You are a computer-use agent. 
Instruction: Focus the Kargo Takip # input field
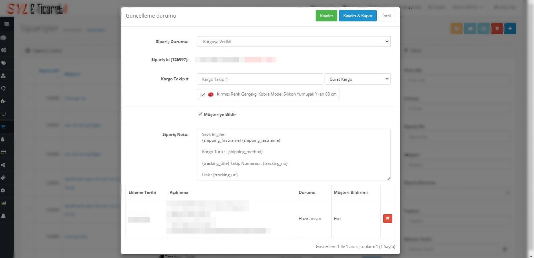click(x=260, y=79)
